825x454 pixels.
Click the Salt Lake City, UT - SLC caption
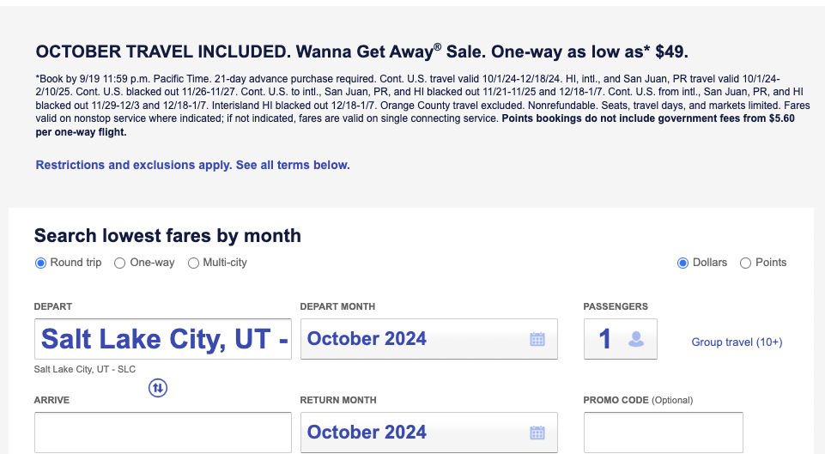[85, 370]
